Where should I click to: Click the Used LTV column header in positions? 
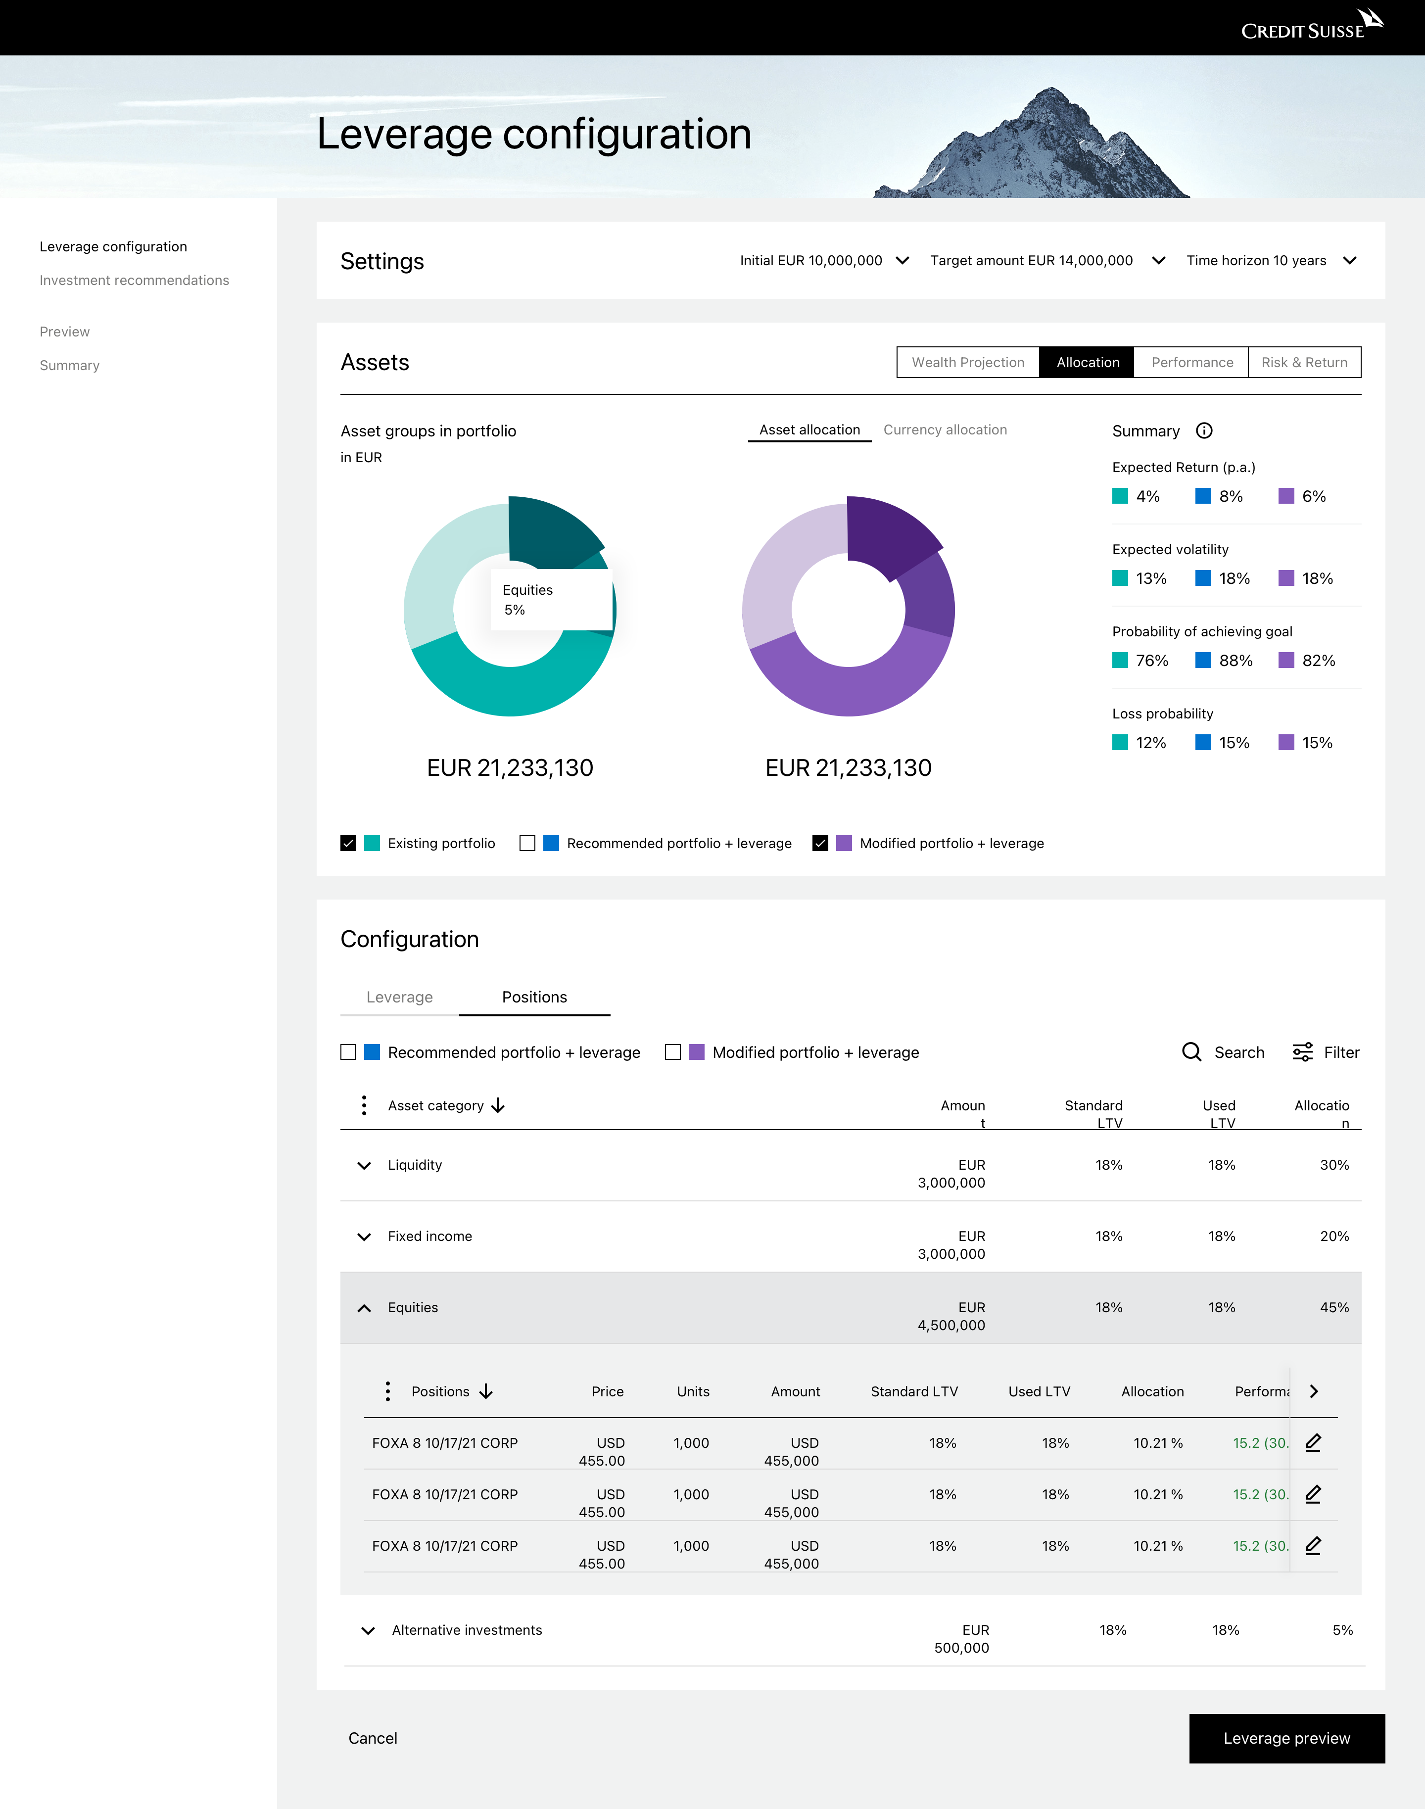1039,1391
